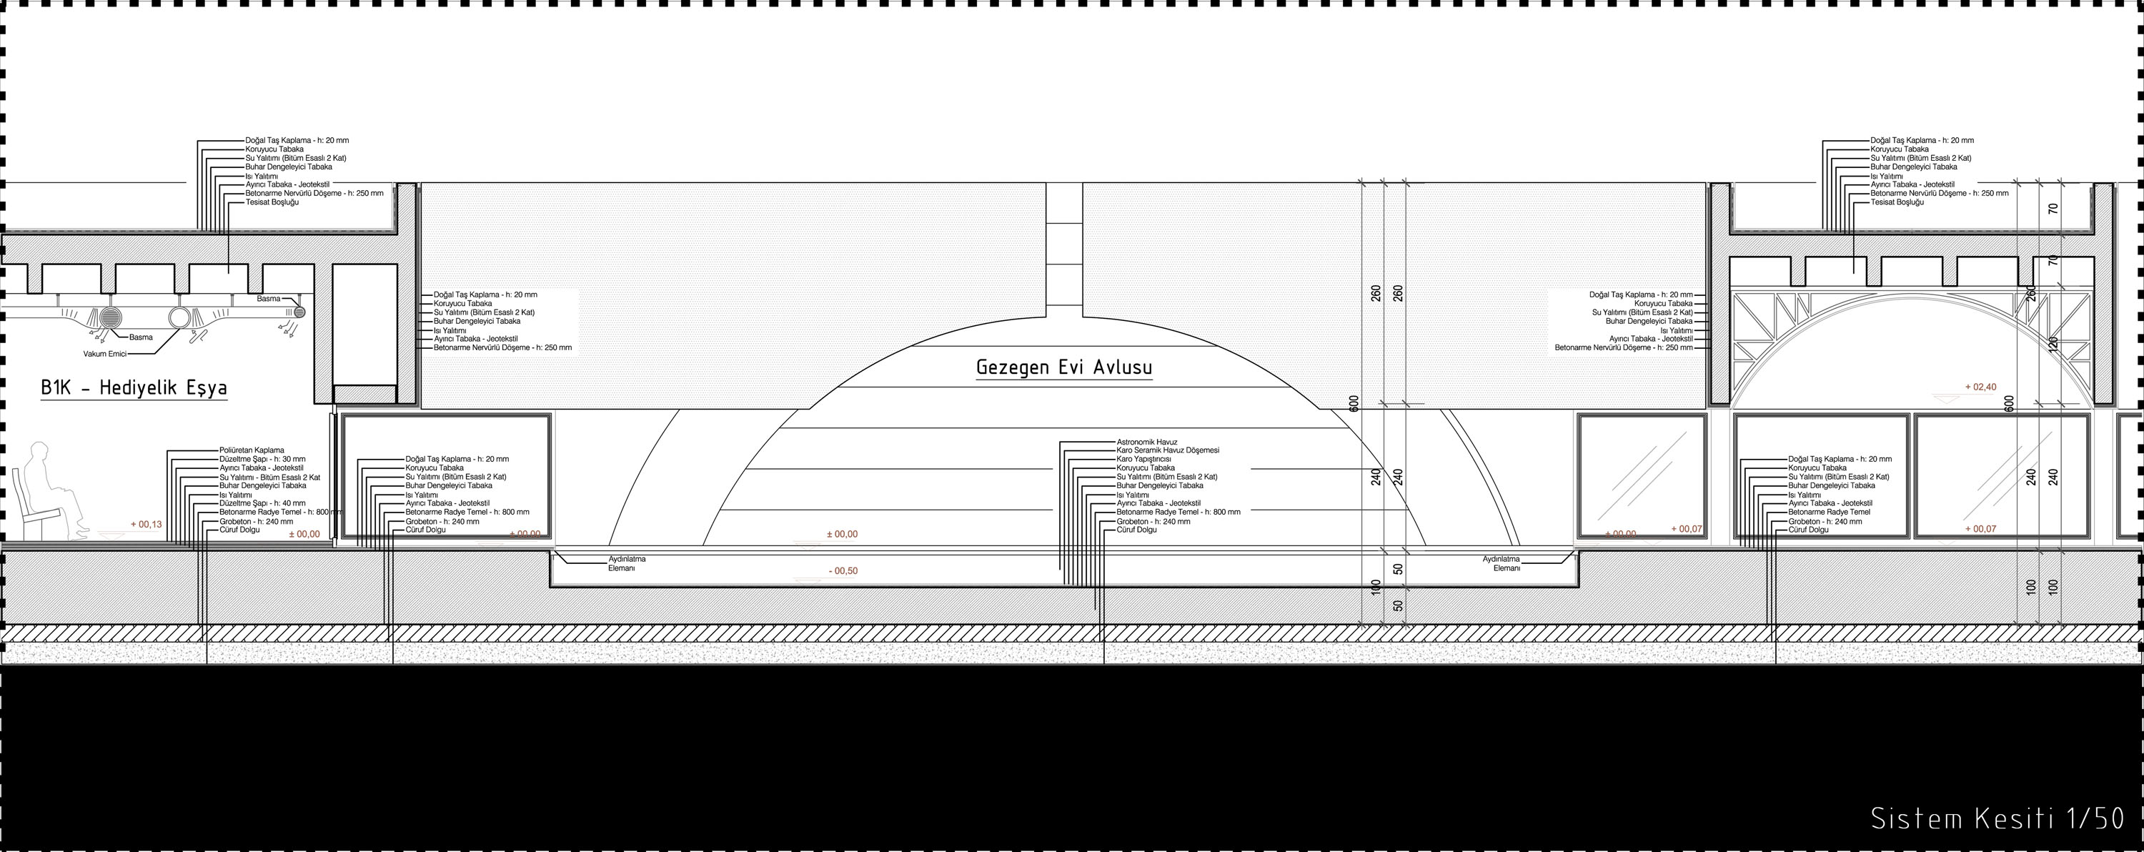The width and height of the screenshot is (2144, 852).
Task: Click the + 00,13 floor elevation marker
Action: [x=146, y=525]
